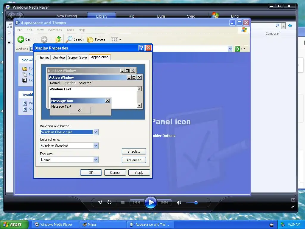The image size is (305, 229).
Task: Switch to the Desktop tab
Action: (x=59, y=58)
